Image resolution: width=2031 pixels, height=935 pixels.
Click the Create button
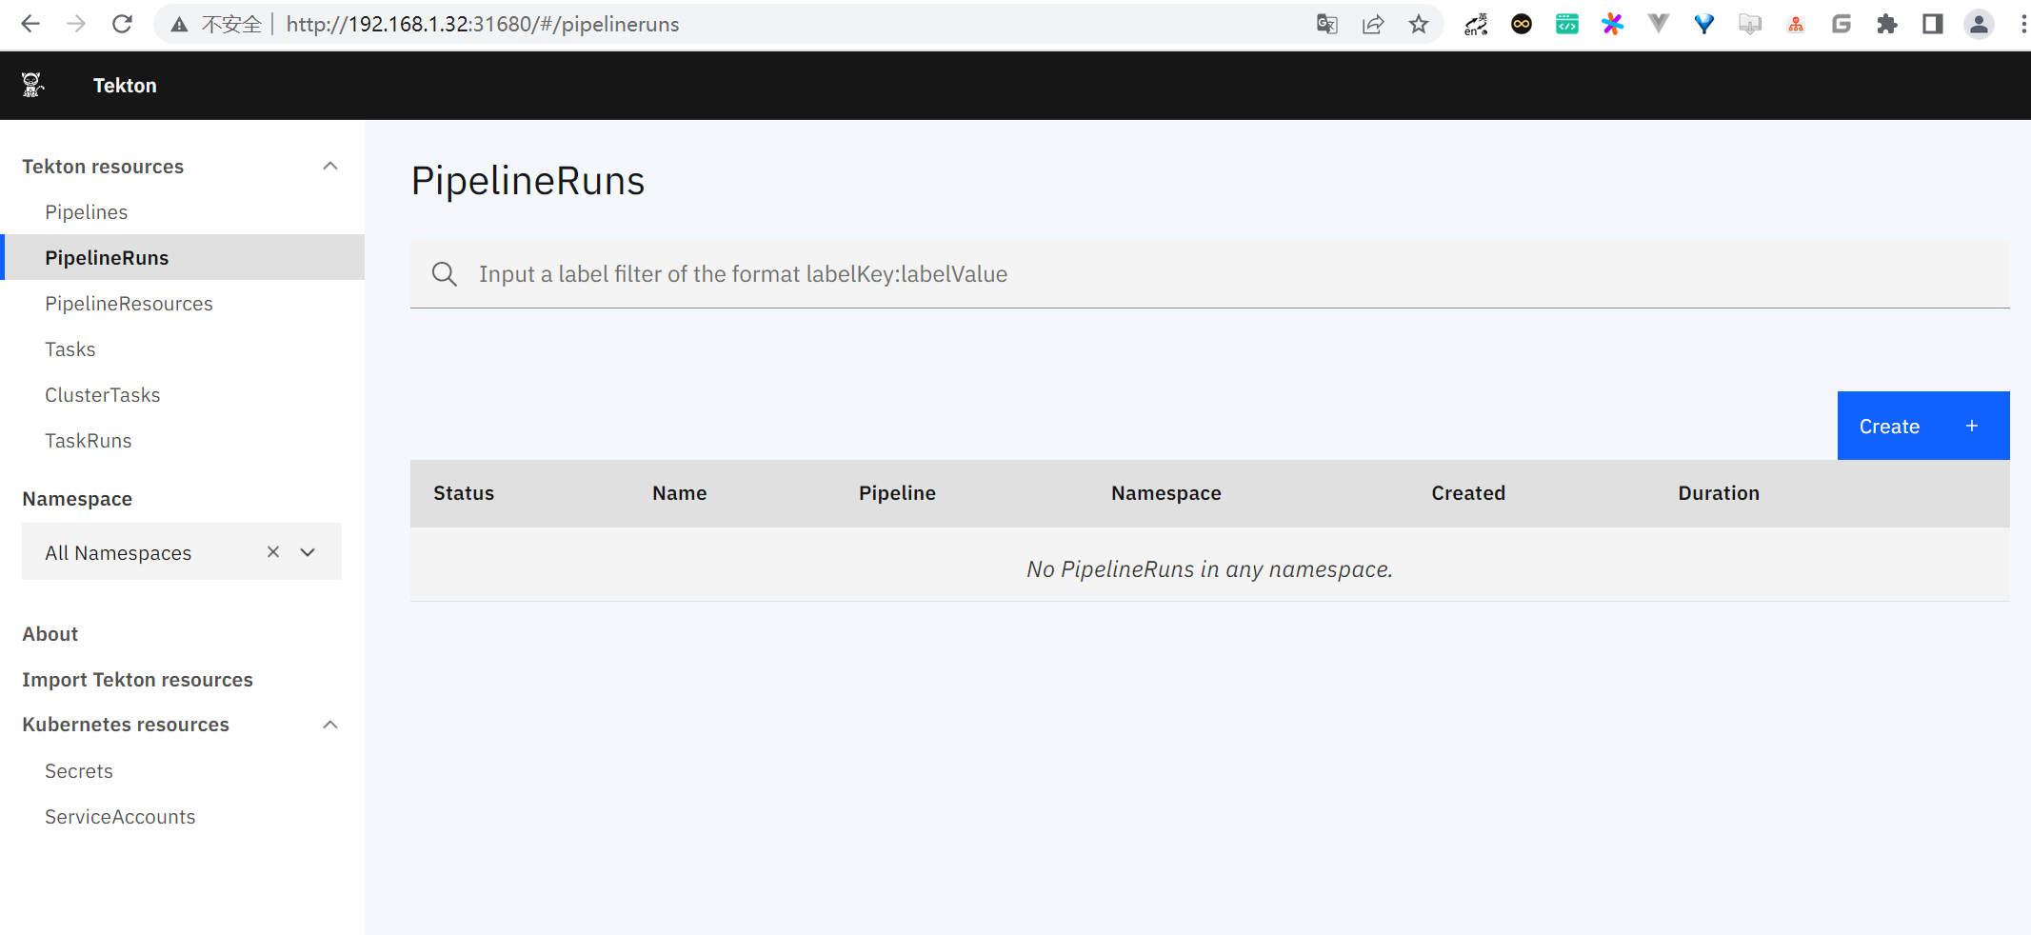tap(1923, 426)
